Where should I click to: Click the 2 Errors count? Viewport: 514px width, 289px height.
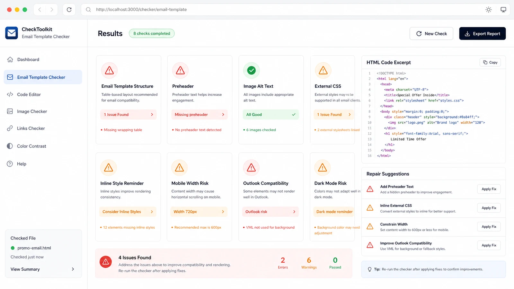point(283,263)
